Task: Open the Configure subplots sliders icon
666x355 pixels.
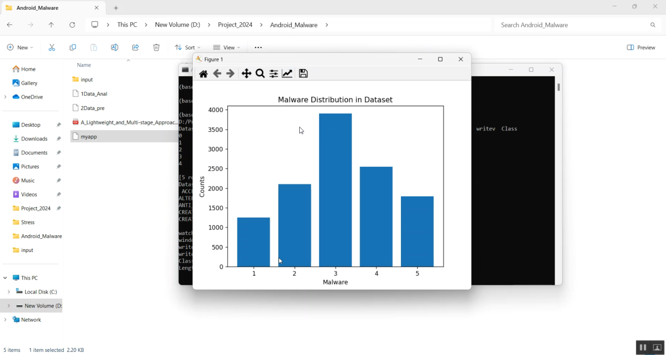Action: tap(273, 73)
